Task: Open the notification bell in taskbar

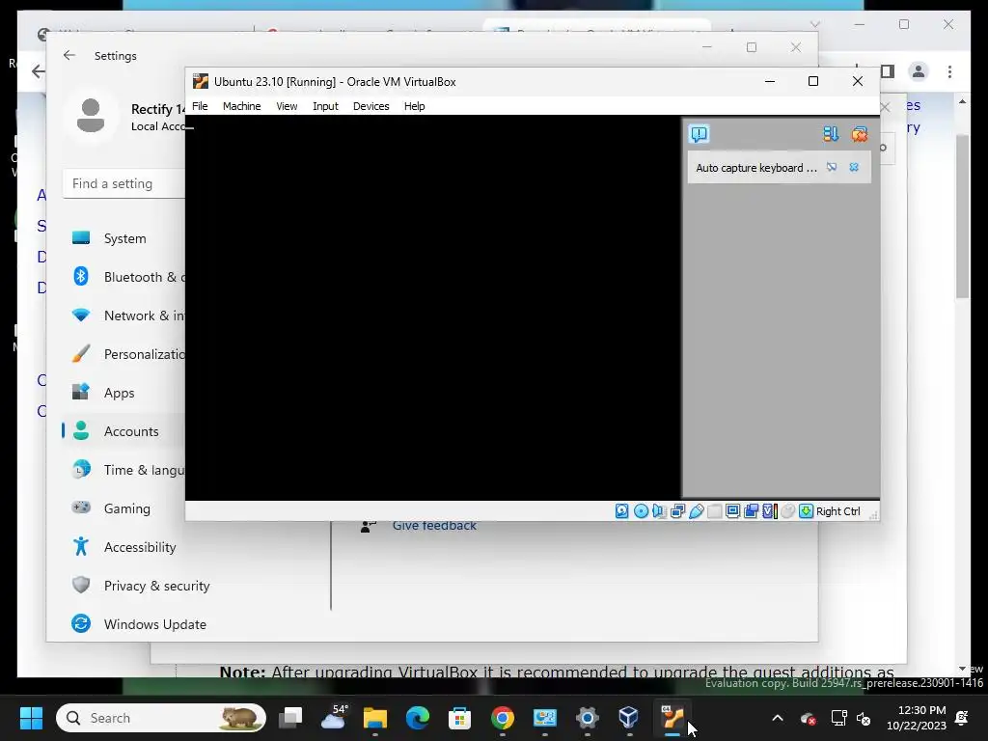Action: click(962, 718)
